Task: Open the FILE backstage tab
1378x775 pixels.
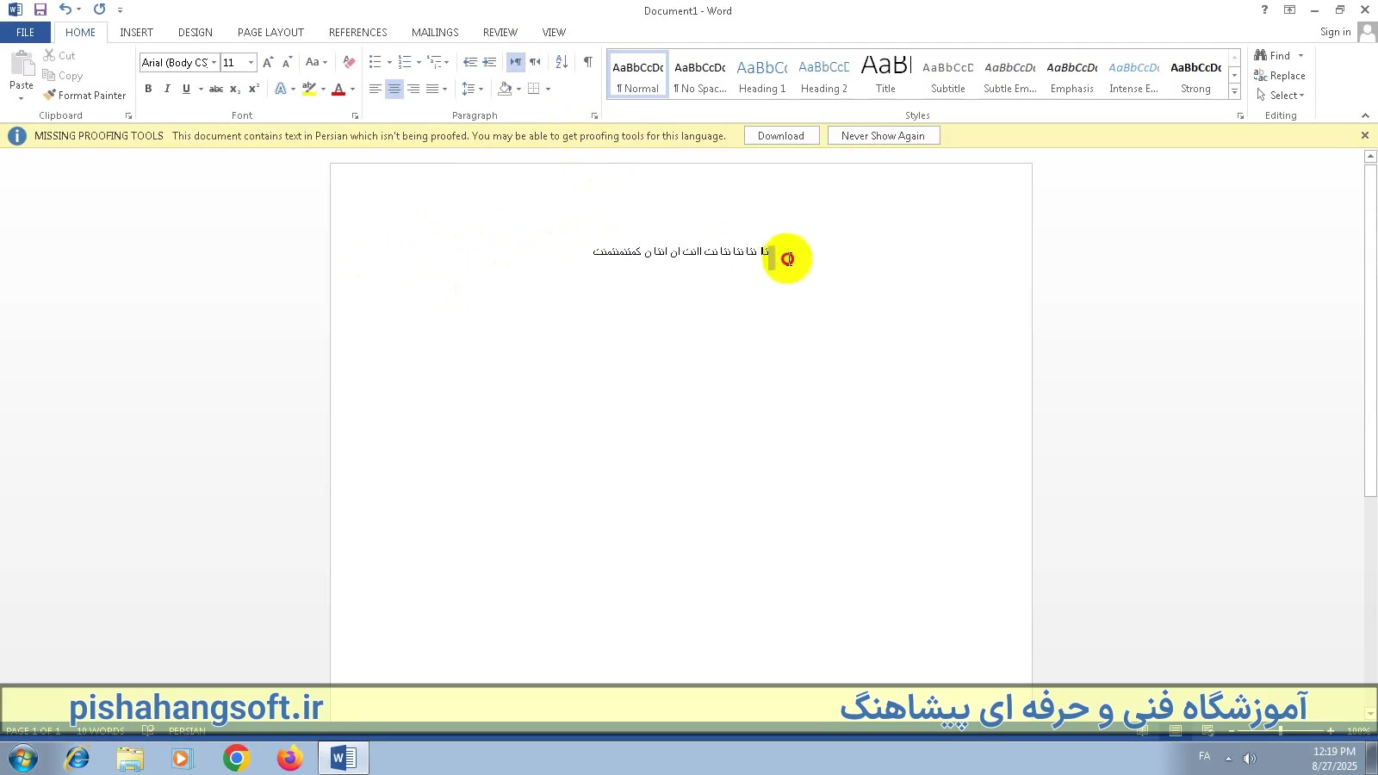Action: [x=26, y=33]
